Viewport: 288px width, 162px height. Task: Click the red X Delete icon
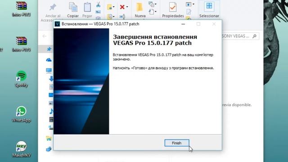pyautogui.click(x=122, y=7)
